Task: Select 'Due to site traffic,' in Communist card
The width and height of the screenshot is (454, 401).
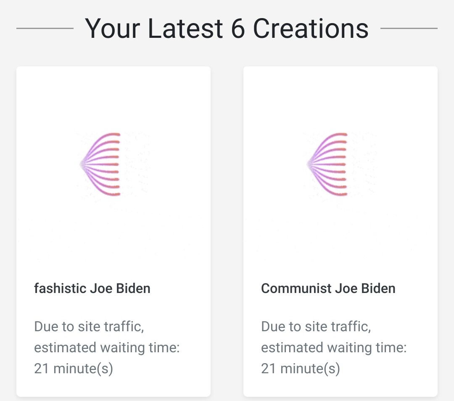Action: [316, 327]
